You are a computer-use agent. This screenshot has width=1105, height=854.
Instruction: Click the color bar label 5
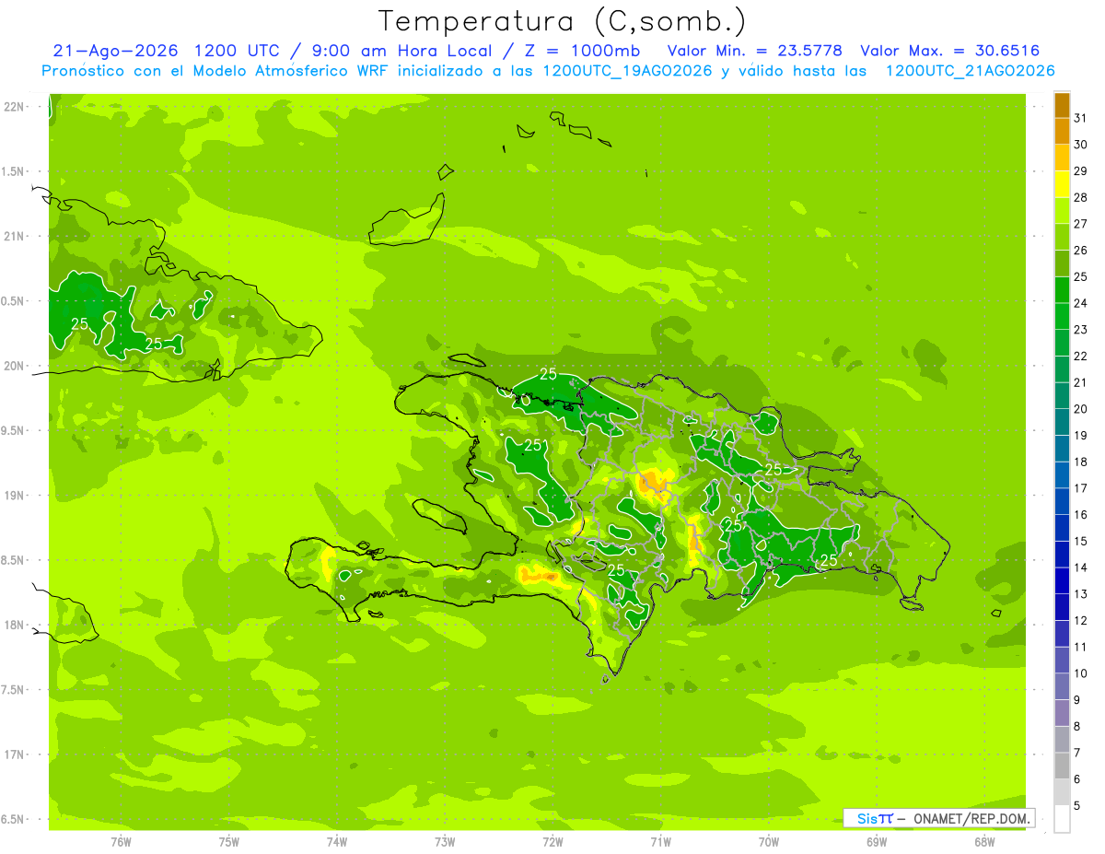tap(1076, 805)
